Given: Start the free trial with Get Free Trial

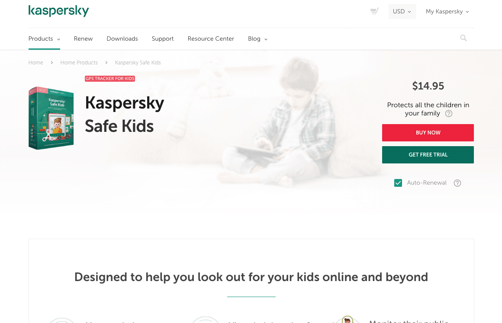Looking at the screenshot, I should (428, 154).
